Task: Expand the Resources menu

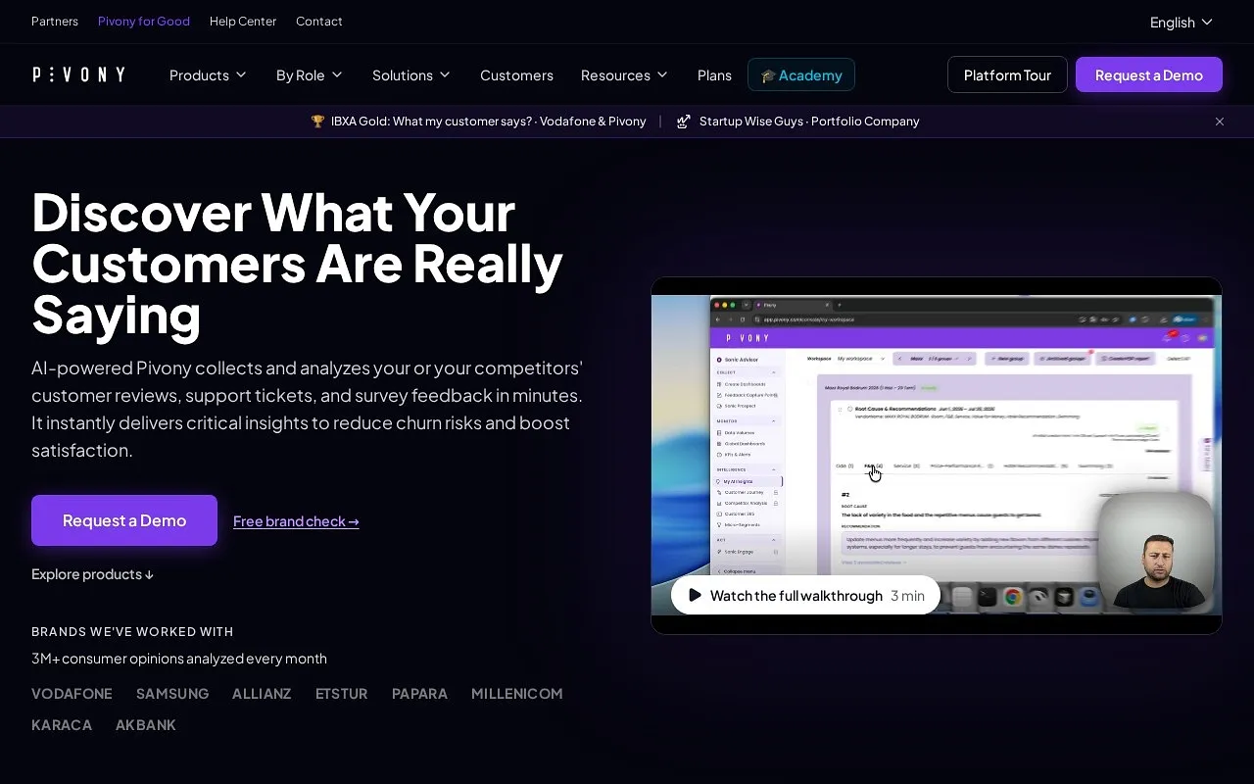Action: click(624, 74)
